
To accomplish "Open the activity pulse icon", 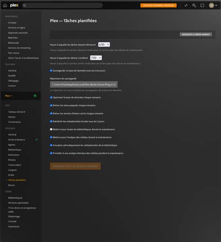I will pos(186,6).
